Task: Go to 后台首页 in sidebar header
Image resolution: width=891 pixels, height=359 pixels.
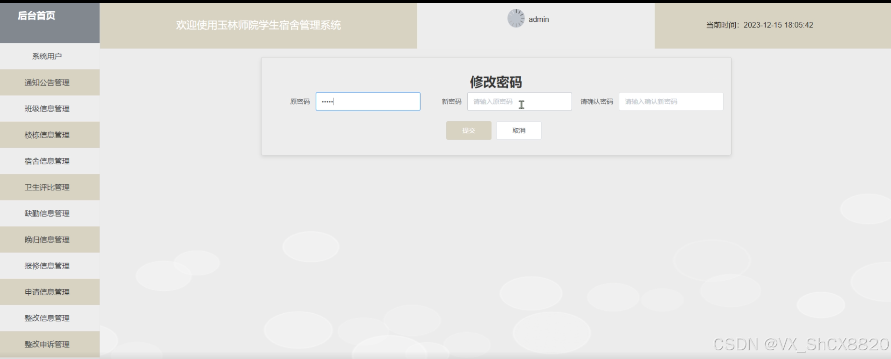Action: coord(36,16)
